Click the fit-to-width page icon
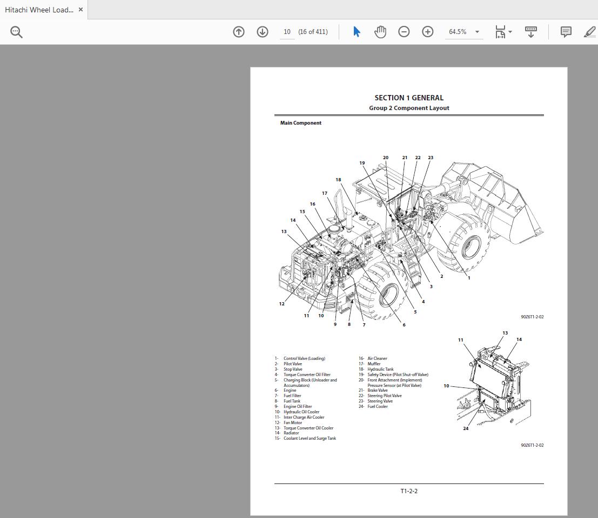 click(500, 32)
